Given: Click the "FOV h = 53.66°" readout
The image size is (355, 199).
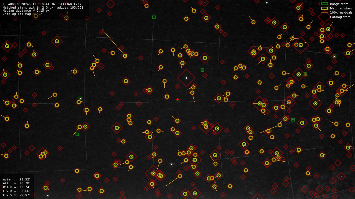Looking at the screenshot, I should coord(17,191).
